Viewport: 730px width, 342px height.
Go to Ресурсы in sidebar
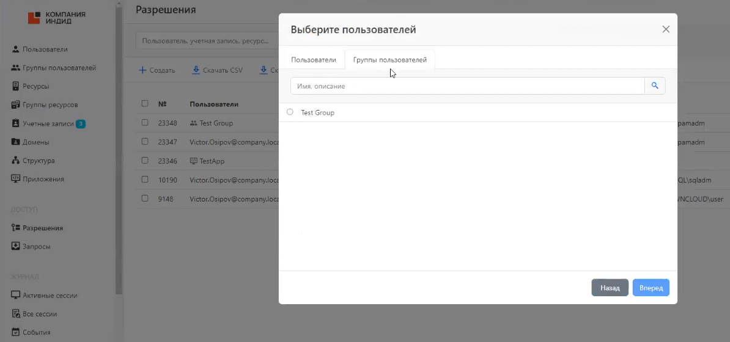point(35,86)
